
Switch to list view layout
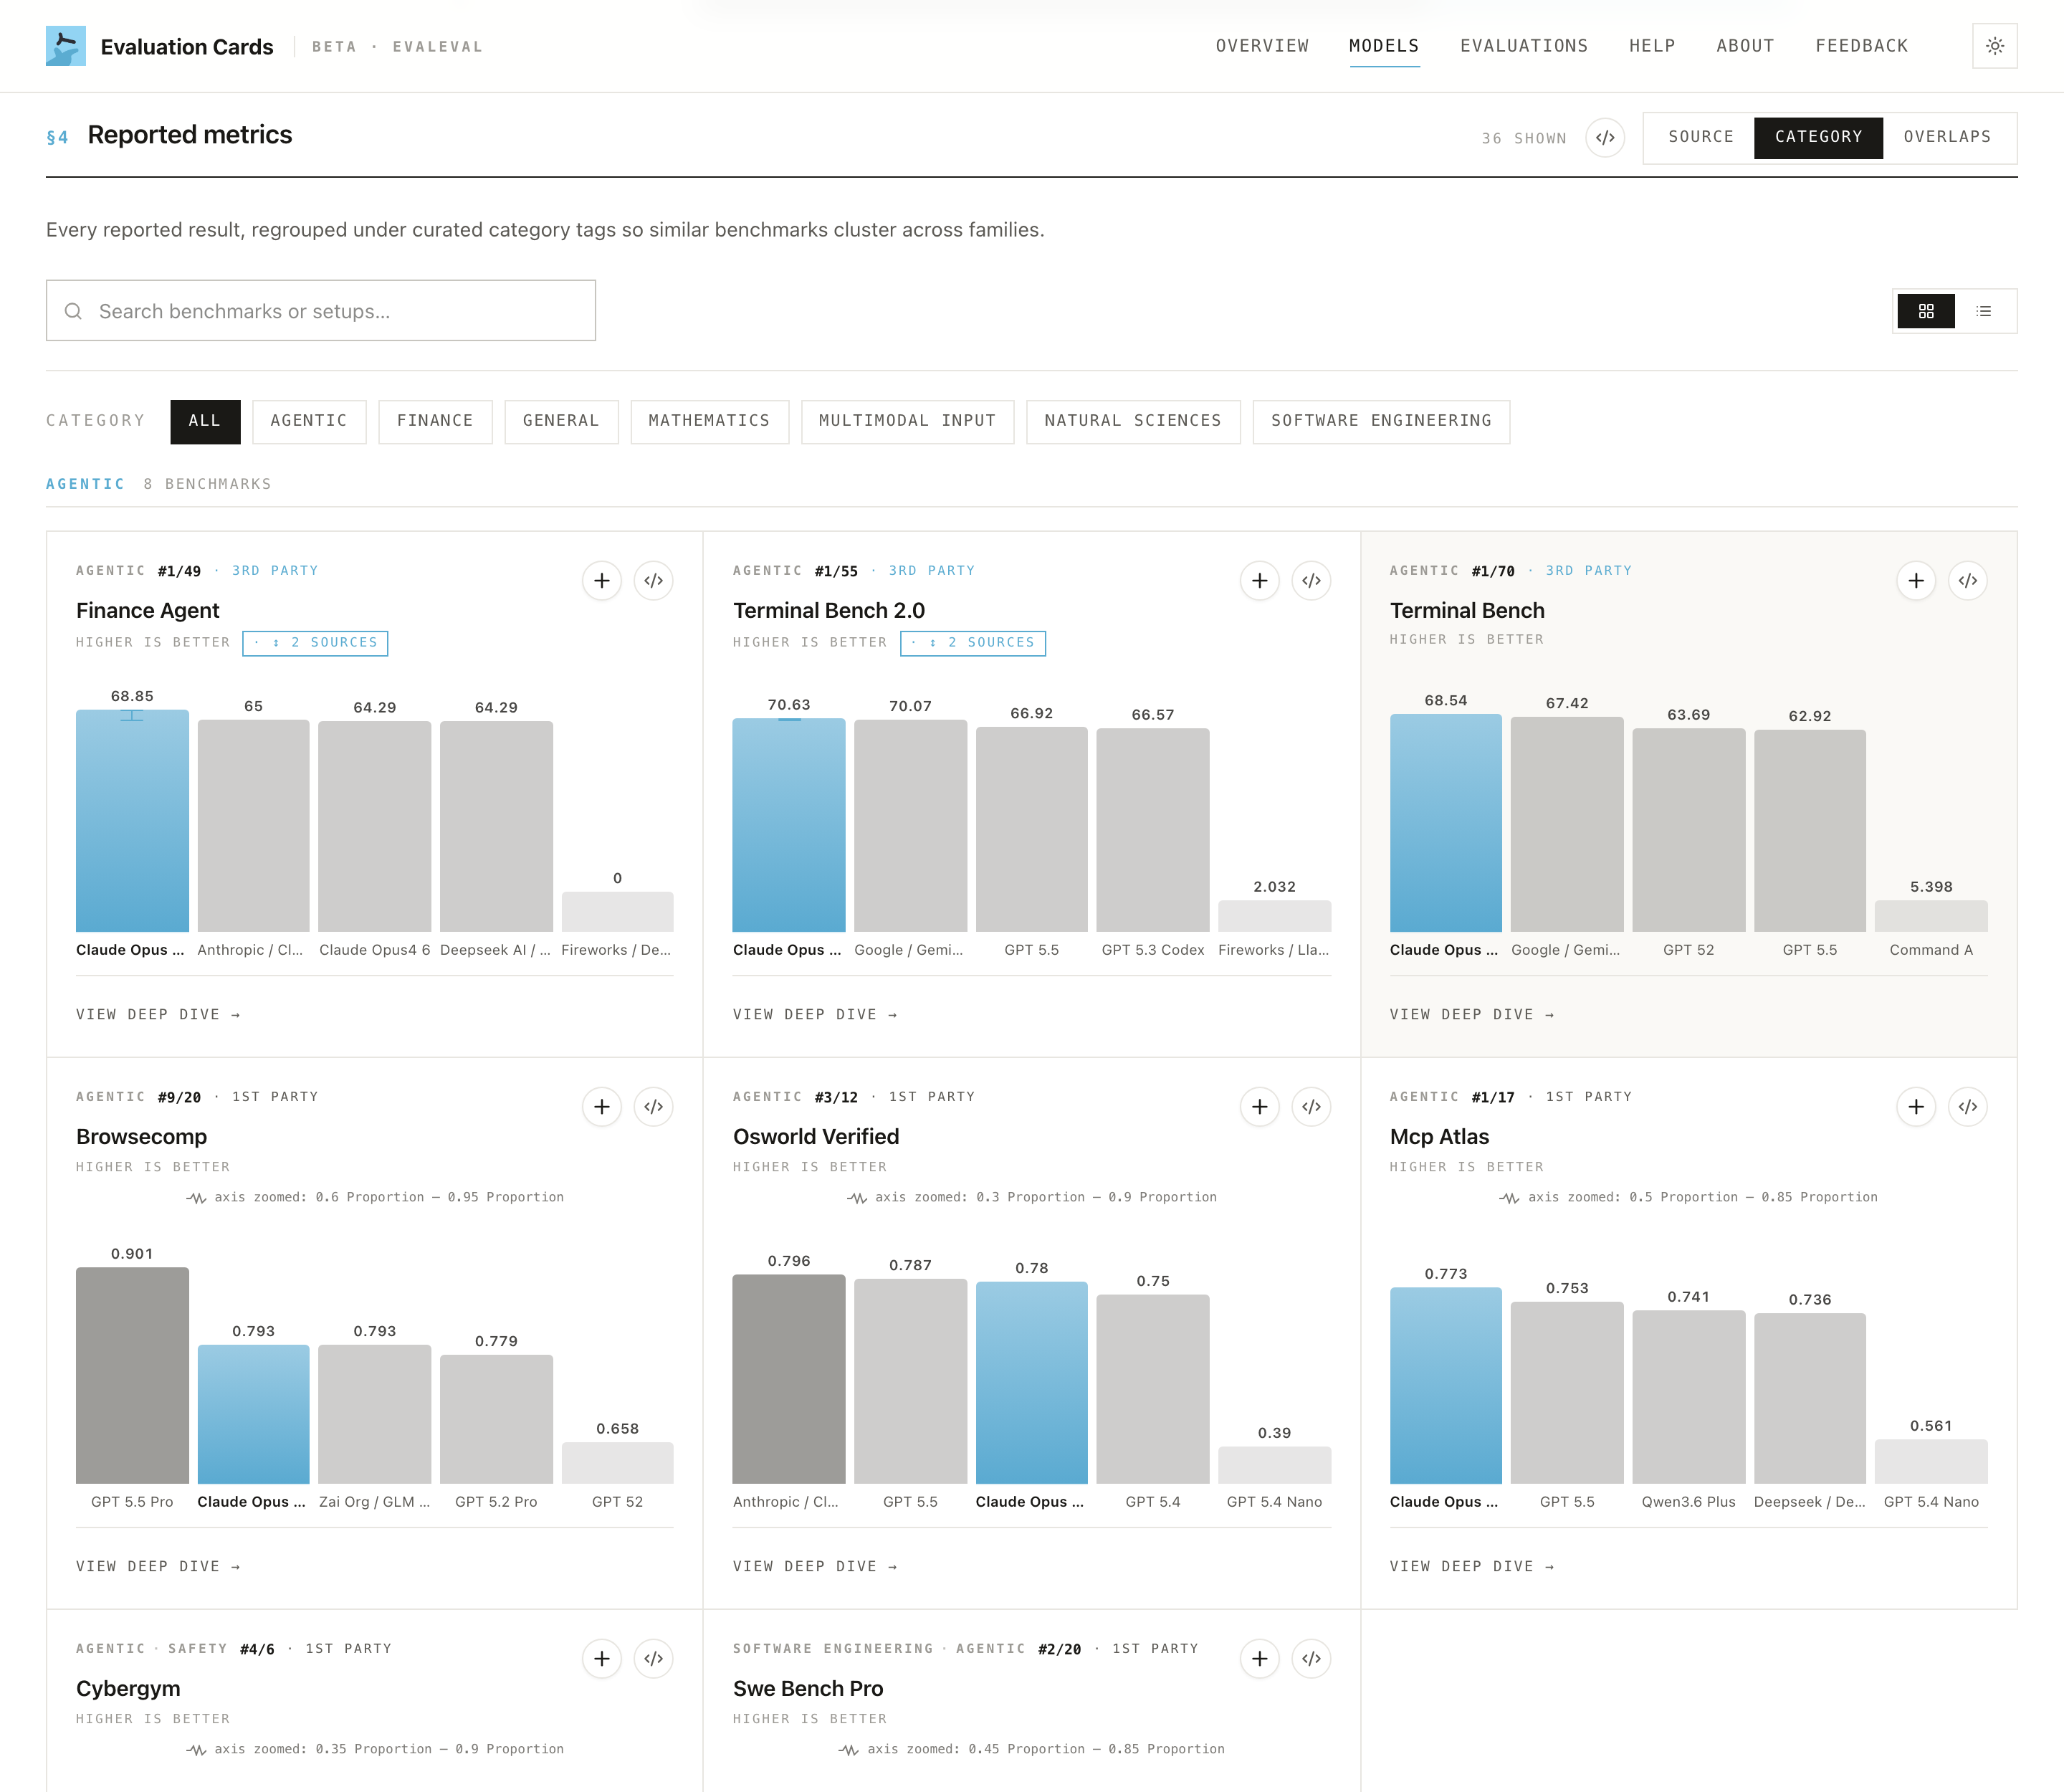coord(1984,311)
